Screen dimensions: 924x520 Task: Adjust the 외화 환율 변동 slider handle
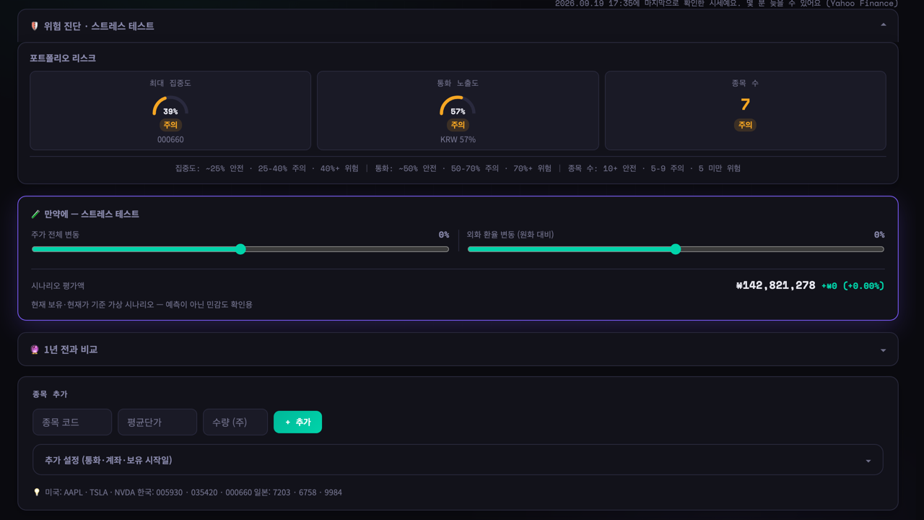tap(676, 249)
